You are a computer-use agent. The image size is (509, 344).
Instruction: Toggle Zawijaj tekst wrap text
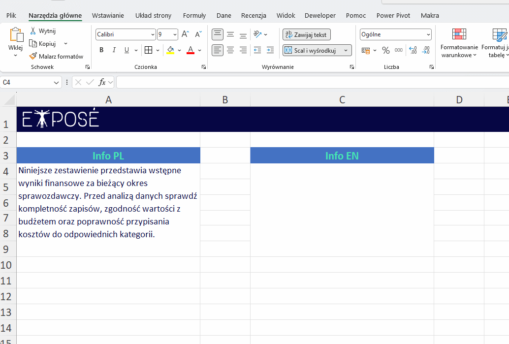(307, 34)
